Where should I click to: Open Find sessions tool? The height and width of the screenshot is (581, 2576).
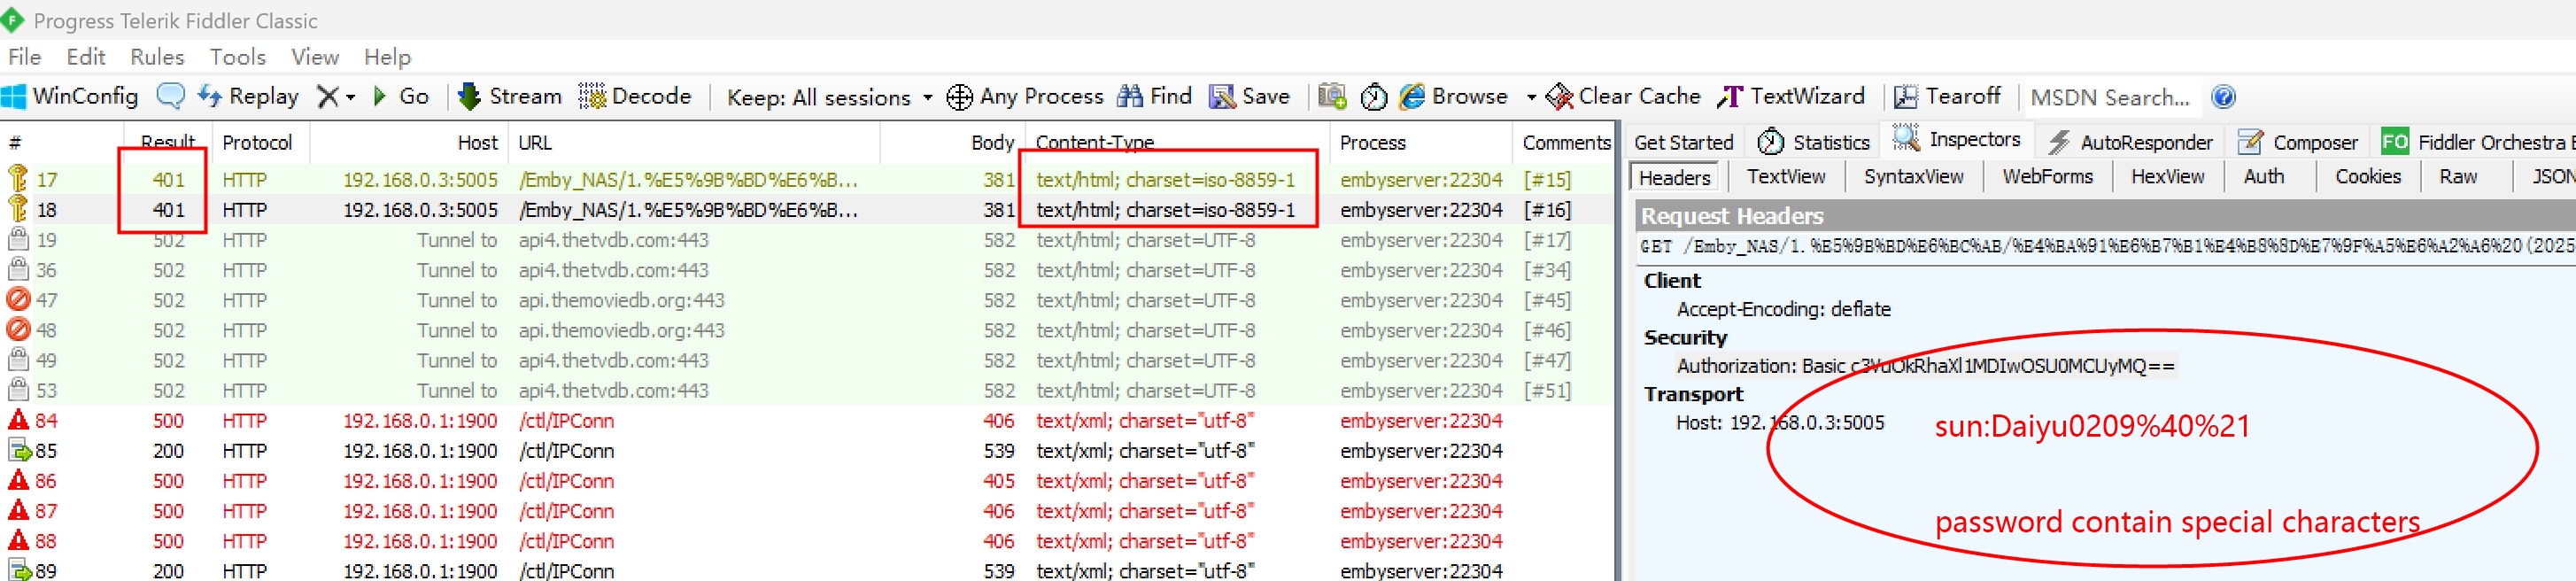click(1154, 97)
